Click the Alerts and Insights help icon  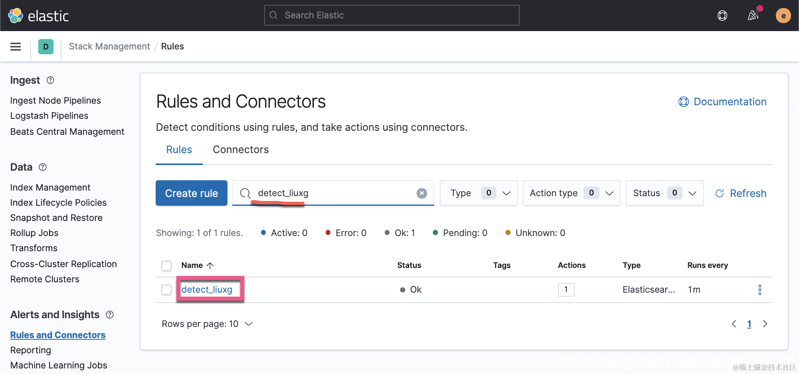pyautogui.click(x=110, y=315)
